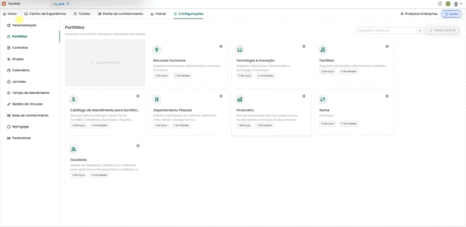Open Tempo de atendimento in sidebar
This screenshot has height=227, width=466.
click(x=28, y=93)
